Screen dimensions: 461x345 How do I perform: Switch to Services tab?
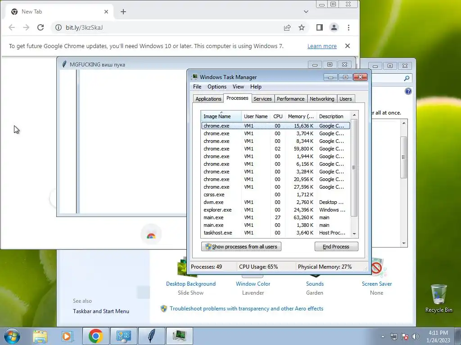262,99
